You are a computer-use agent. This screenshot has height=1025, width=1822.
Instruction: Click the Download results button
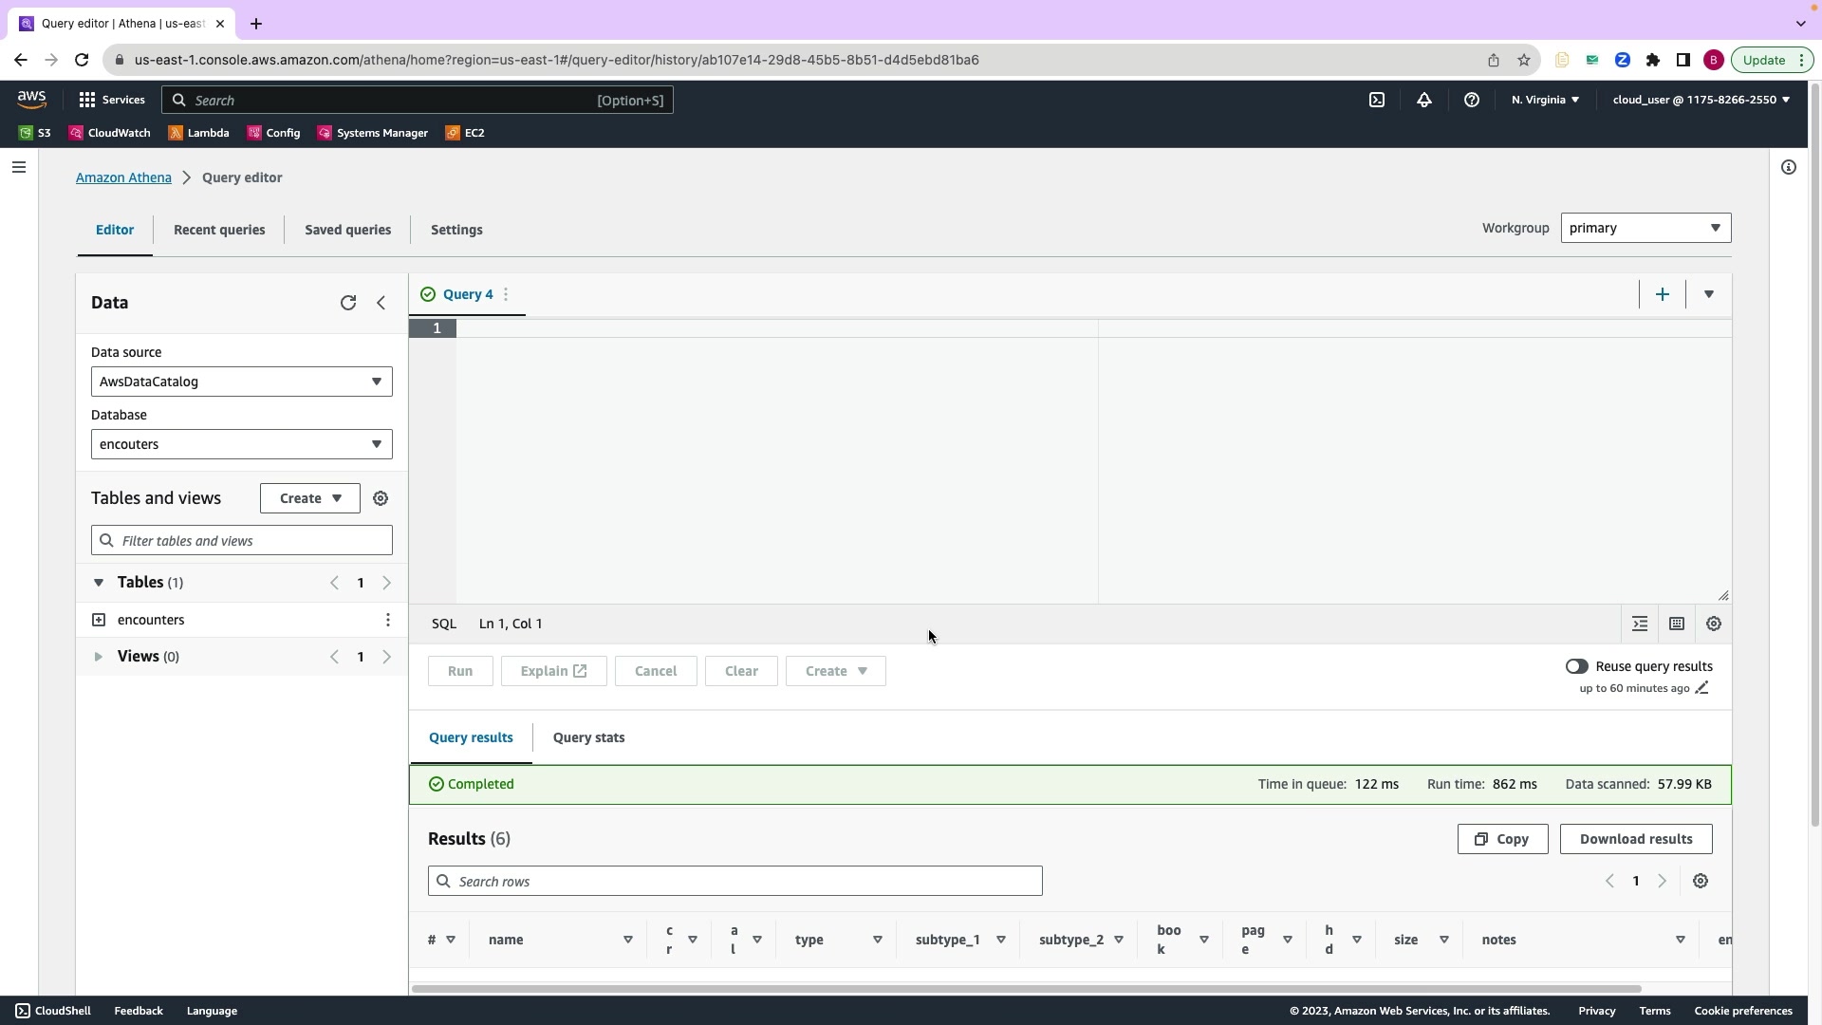click(x=1635, y=839)
